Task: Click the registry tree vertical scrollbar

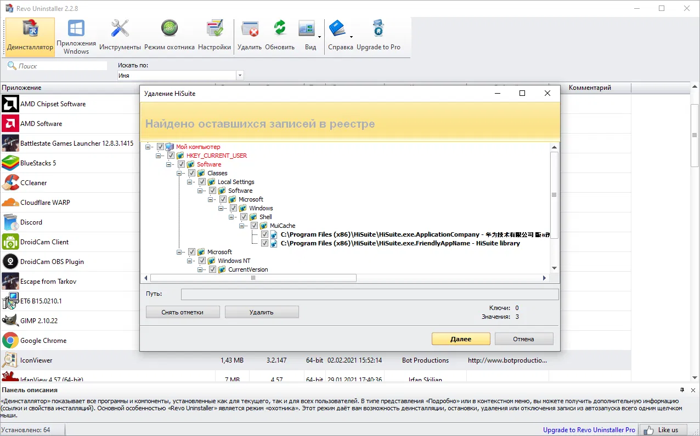Action: point(554,195)
